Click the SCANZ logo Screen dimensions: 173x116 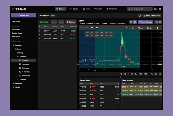coord(20,9)
